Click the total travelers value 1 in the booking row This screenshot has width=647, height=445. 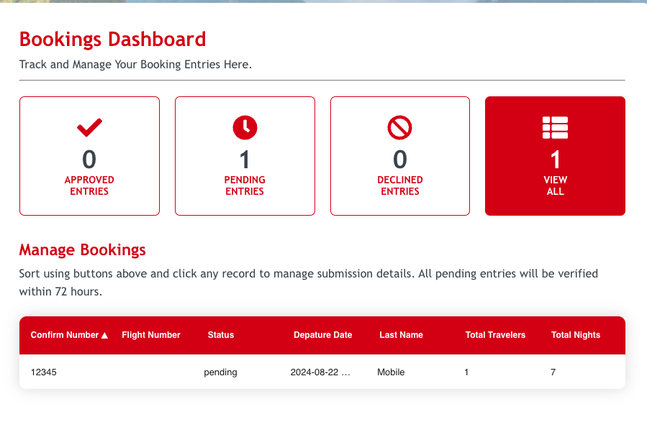(466, 372)
